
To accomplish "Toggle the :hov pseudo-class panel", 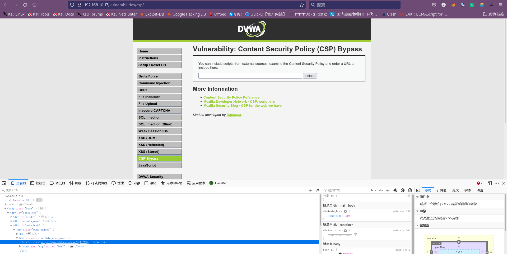I will [x=373, y=190].
